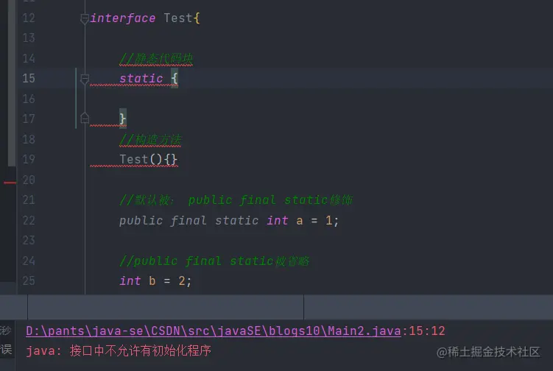
Task: Click the 'Test(){}' constructor declaration
Action: [x=148, y=159]
